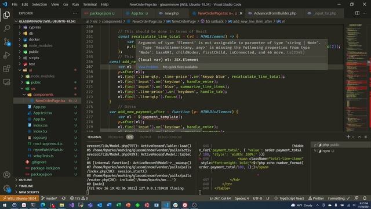Open the Selection menu
The height and width of the screenshot is (209, 371).
(39, 4)
